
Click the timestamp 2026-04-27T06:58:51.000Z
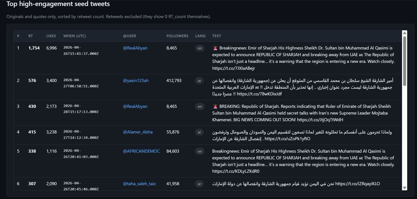(x=81, y=83)
